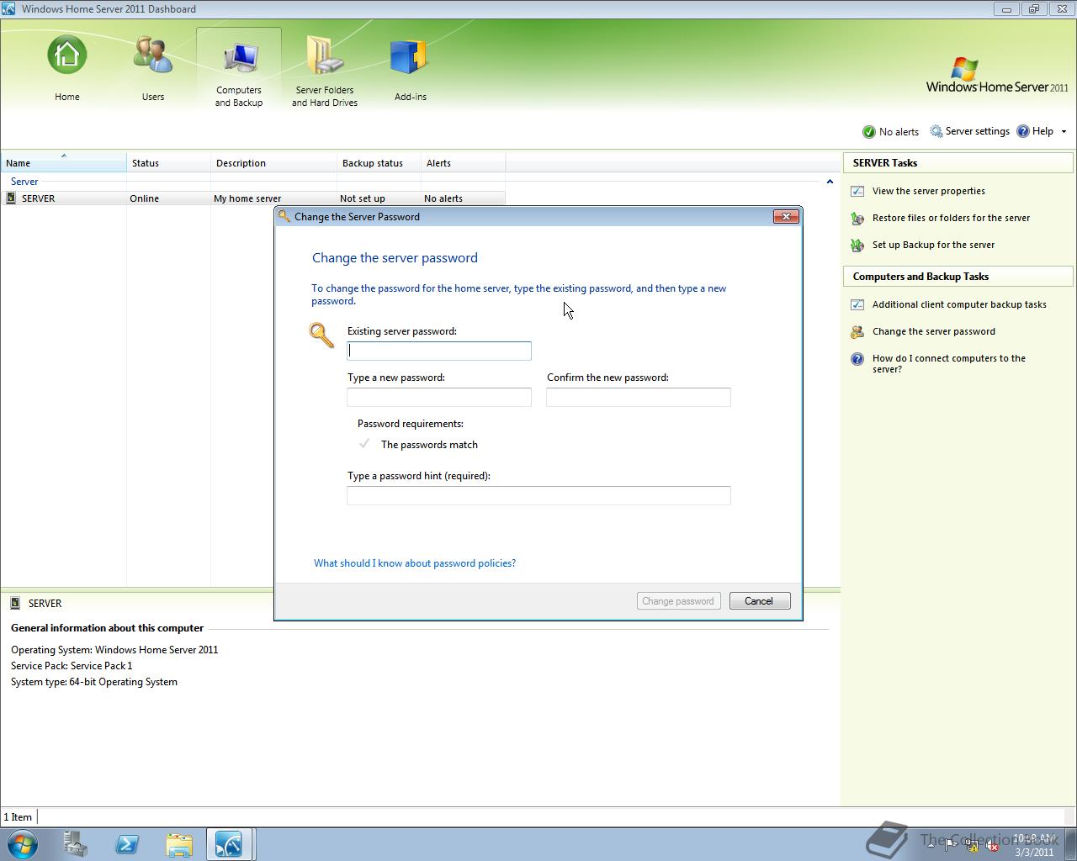Click the clock date 3/3/2011
Image resolution: width=1077 pixels, height=861 pixels.
[1034, 852]
